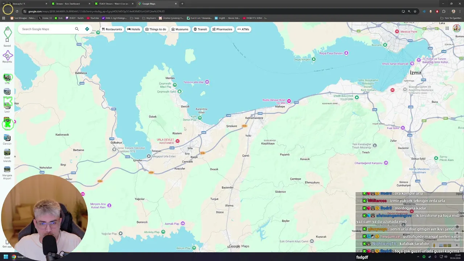Select the Rudis Deluxe Hotel marker
This screenshot has width=464, height=261.
point(289,101)
